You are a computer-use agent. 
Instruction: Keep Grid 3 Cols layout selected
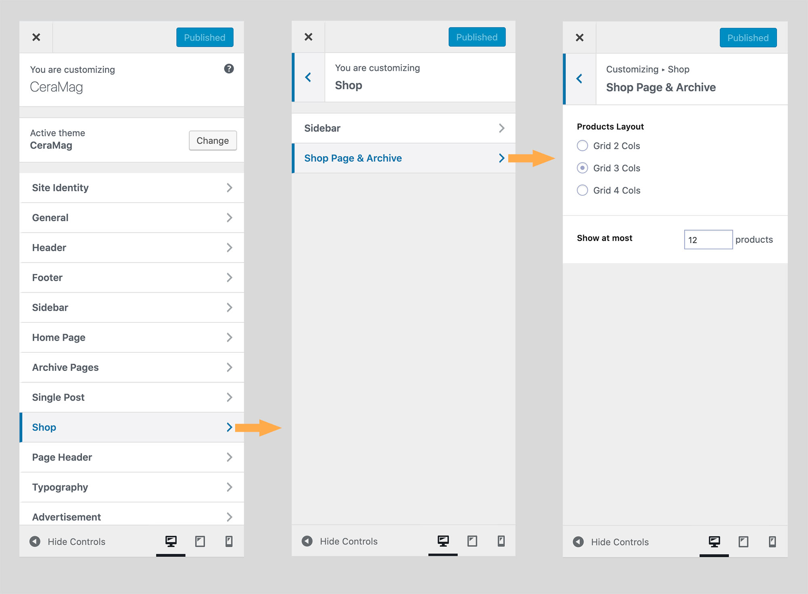tap(582, 168)
